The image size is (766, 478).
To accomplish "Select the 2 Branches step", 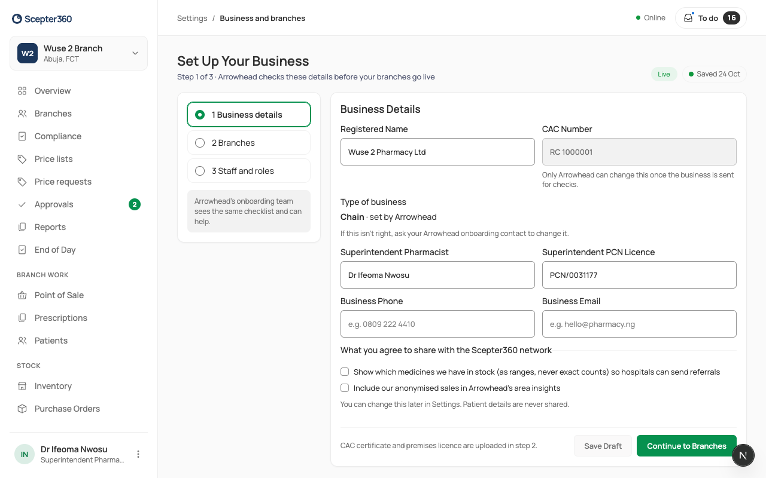I will (249, 143).
